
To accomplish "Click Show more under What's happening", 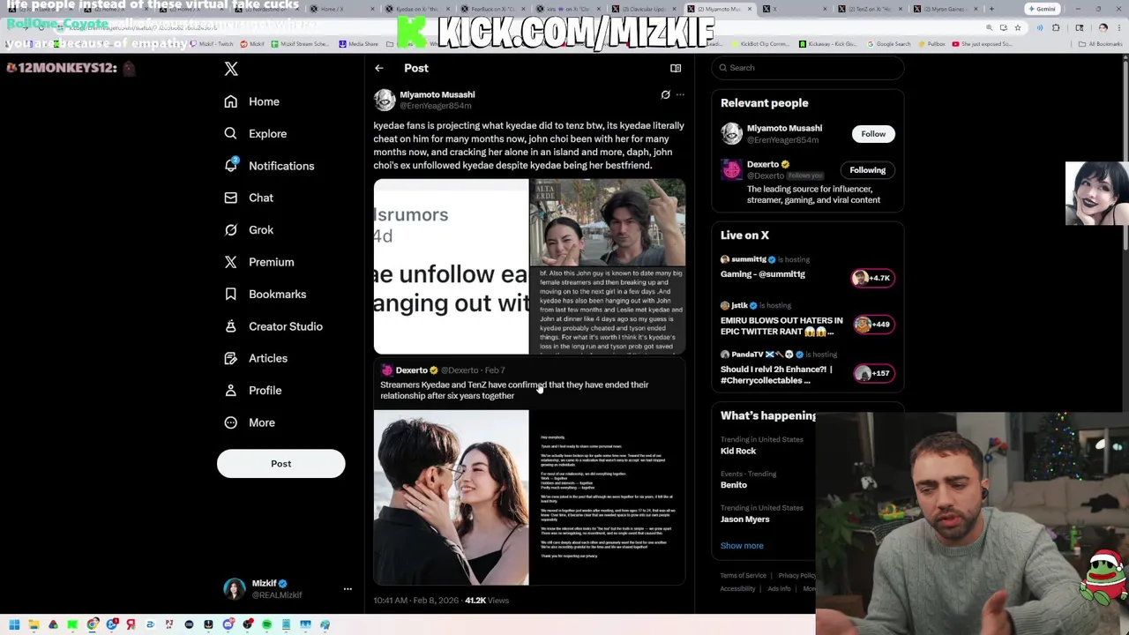I will [742, 546].
